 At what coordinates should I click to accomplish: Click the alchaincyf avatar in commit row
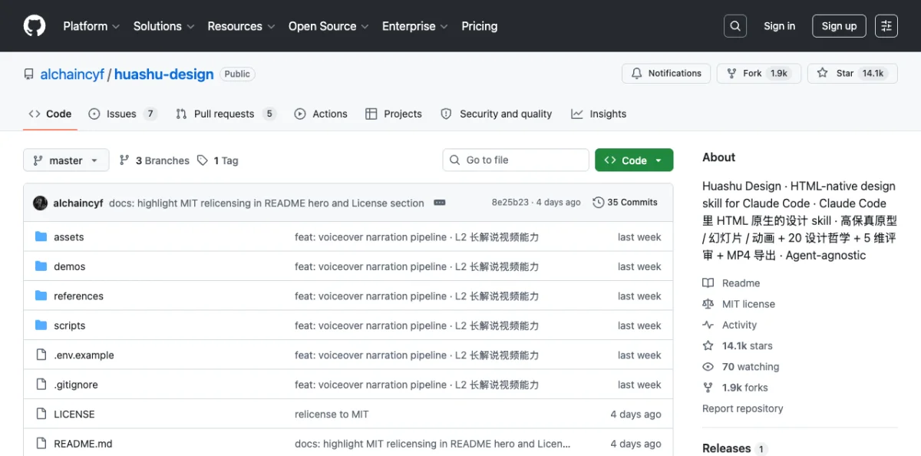coord(40,203)
